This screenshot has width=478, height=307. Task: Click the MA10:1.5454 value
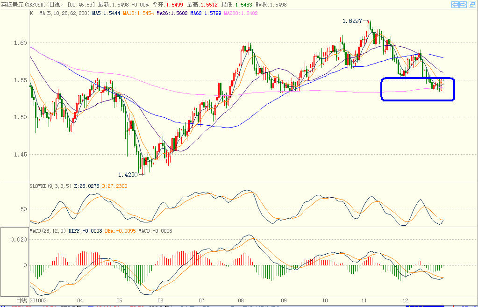[138, 14]
